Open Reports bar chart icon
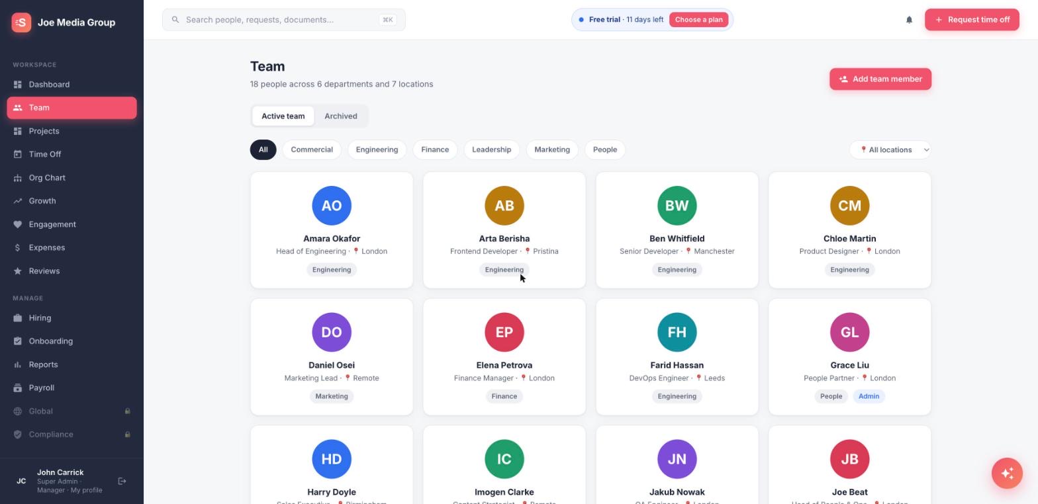 click(x=18, y=364)
